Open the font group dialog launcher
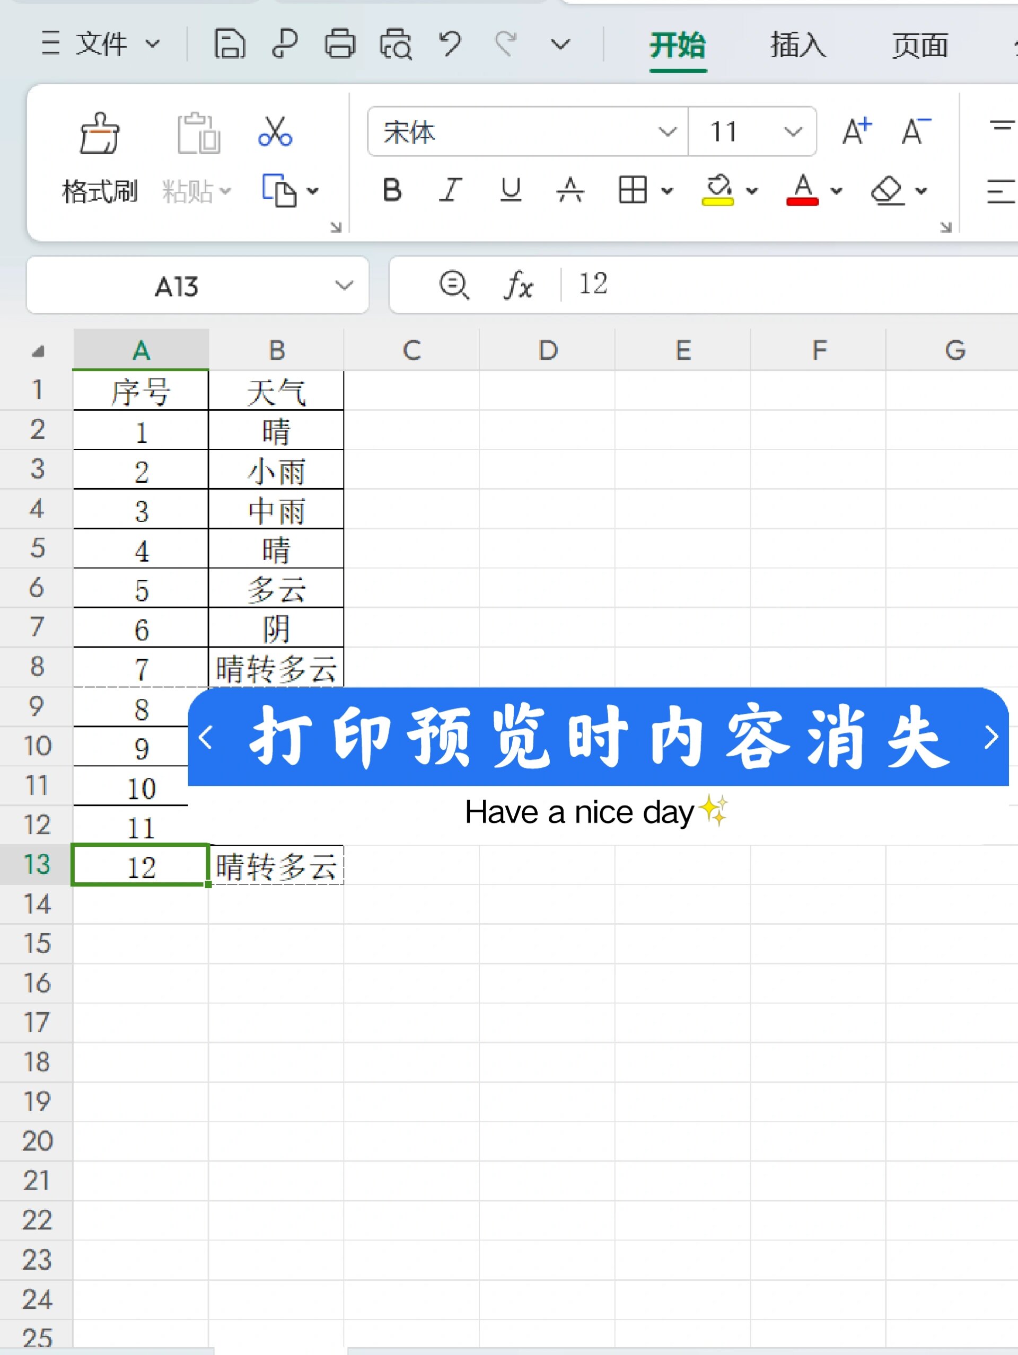 coord(946,227)
